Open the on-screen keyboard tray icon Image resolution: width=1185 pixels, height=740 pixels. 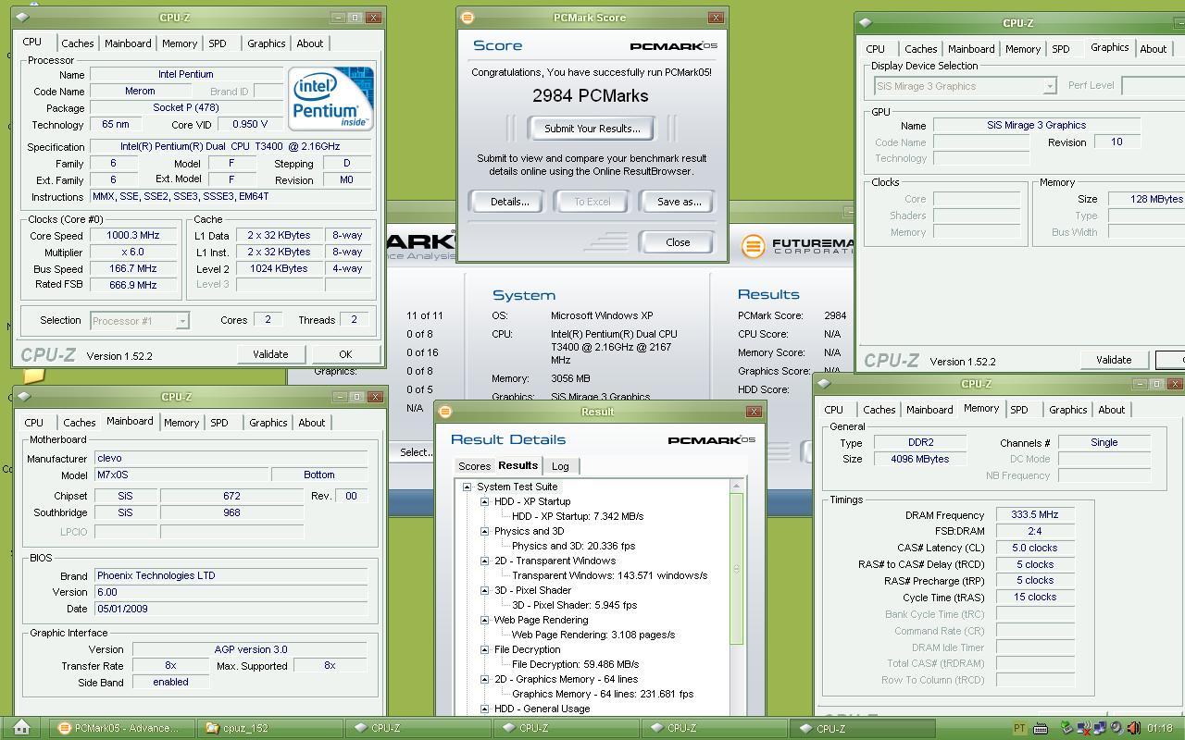(x=1041, y=729)
